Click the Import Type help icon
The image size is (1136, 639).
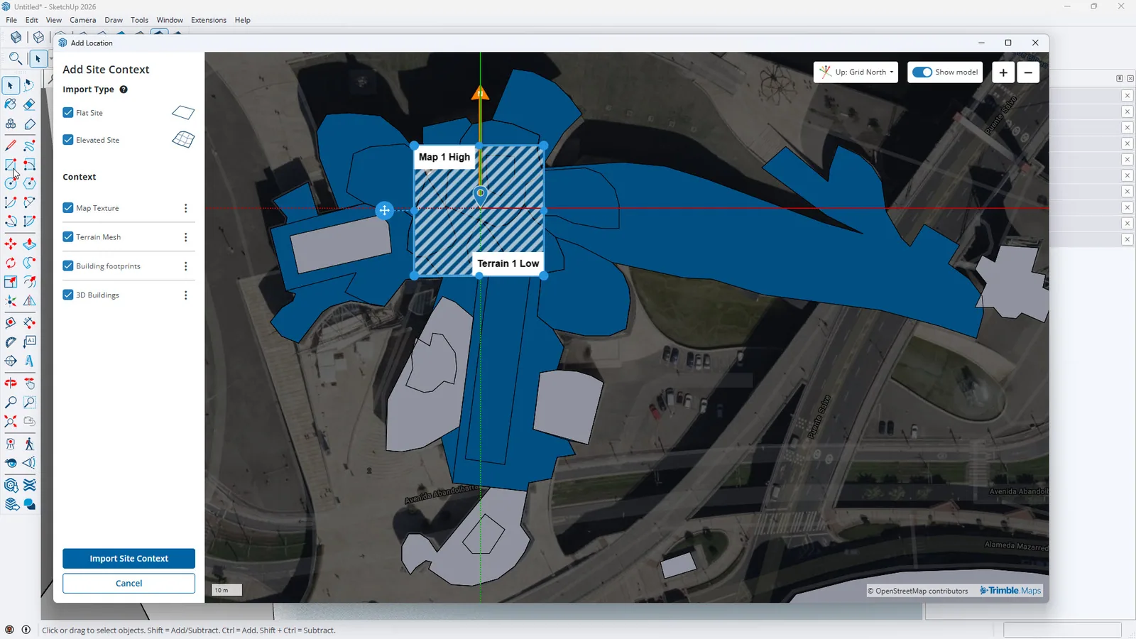[124, 89]
